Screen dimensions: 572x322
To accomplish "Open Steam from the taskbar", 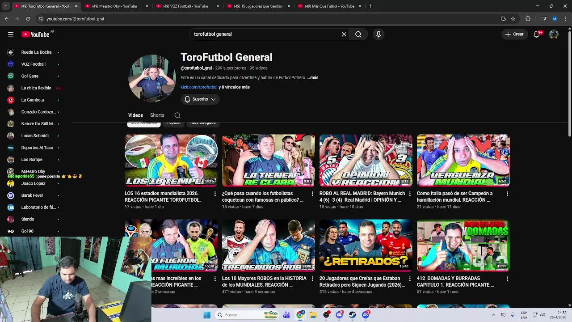I will pyautogui.click(x=353, y=315).
